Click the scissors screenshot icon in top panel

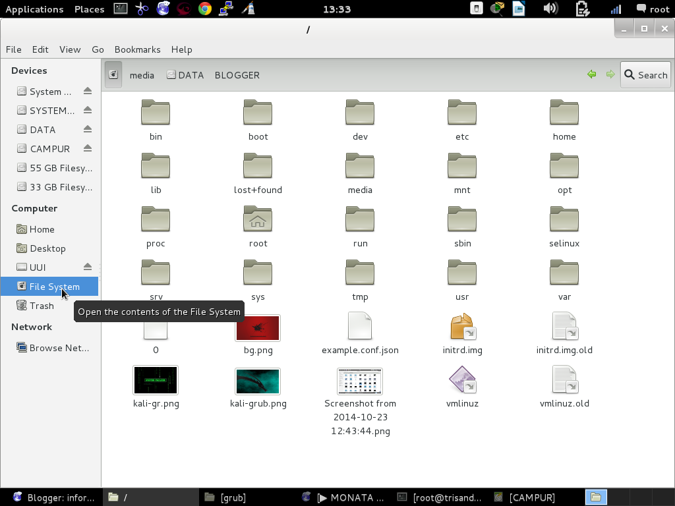[x=142, y=9]
